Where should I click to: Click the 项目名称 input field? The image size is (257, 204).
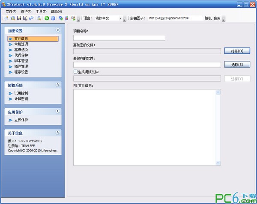click(119, 38)
